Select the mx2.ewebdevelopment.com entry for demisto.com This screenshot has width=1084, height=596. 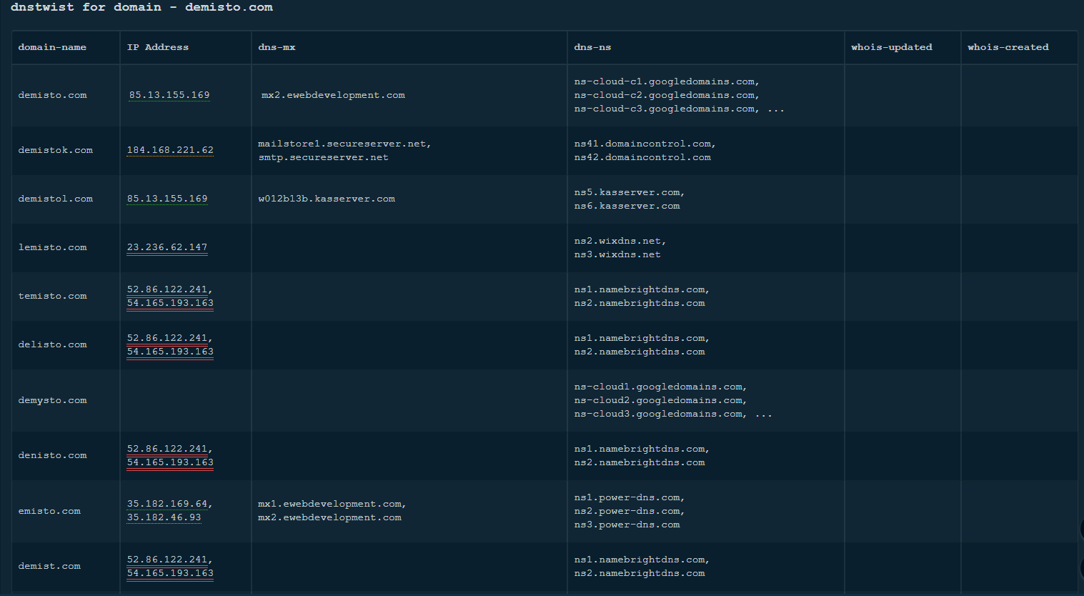(333, 95)
